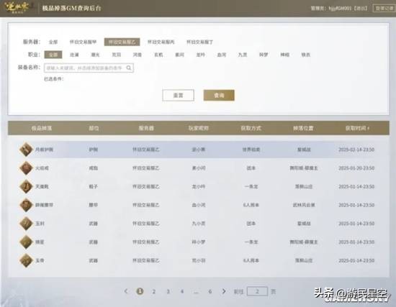Click player name 龙小吟

(x=199, y=187)
